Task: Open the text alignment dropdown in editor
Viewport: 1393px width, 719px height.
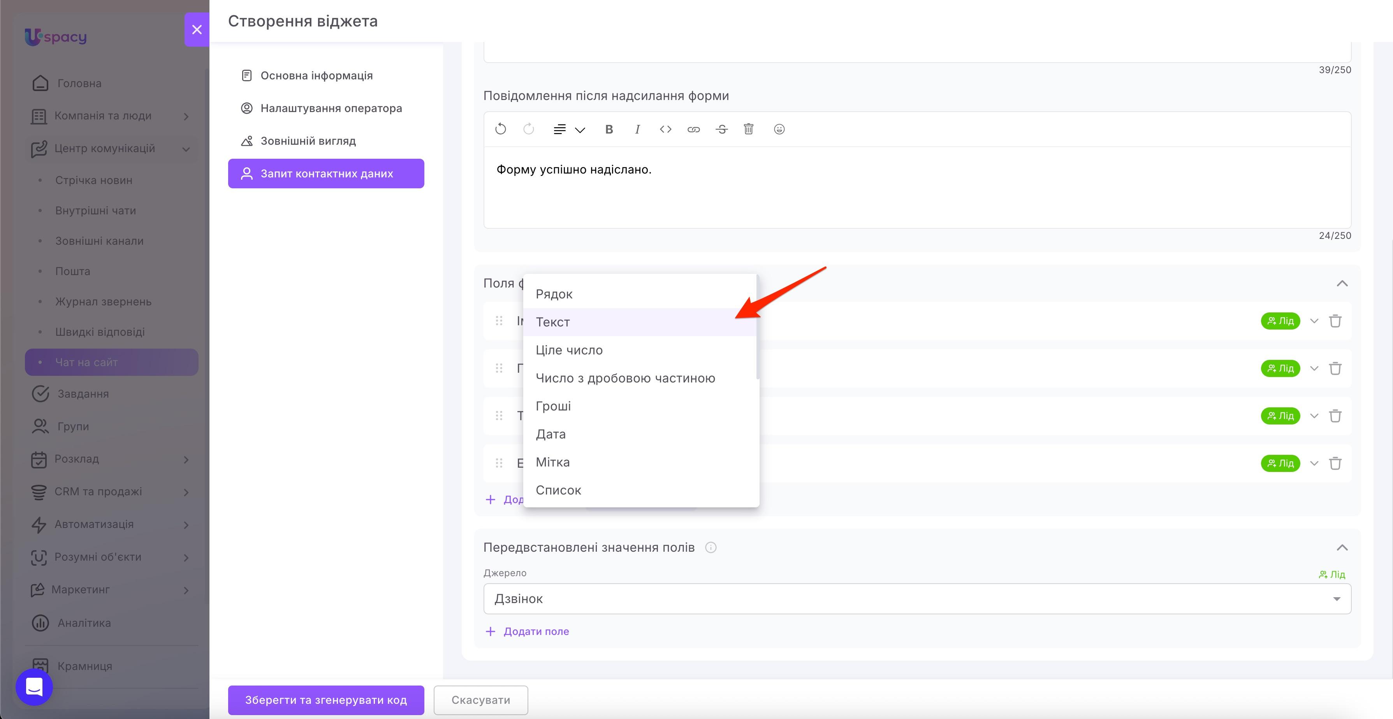Action: click(x=569, y=129)
